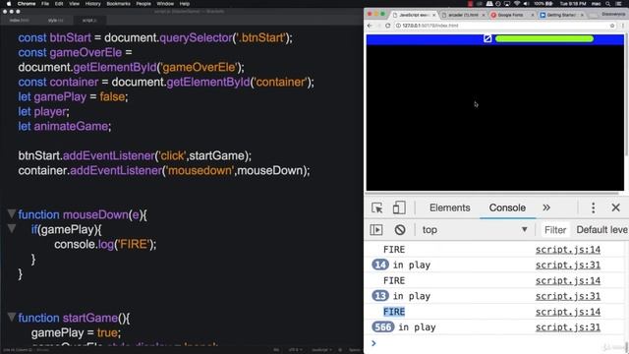This screenshot has width=629, height=354.
Task: Open the 'top' JavaScript context dropdown
Action: [474, 229]
